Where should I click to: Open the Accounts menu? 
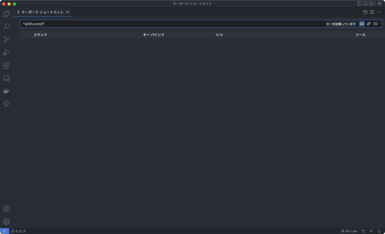coord(6,208)
